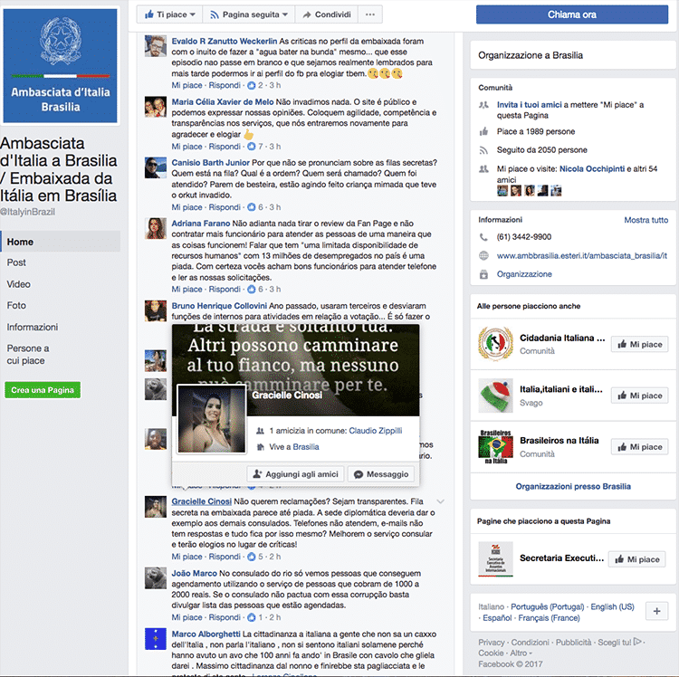The height and width of the screenshot is (677, 679).
Task: Click Gracielle Cinosi's profile photo in hovercard
Action: 211,419
